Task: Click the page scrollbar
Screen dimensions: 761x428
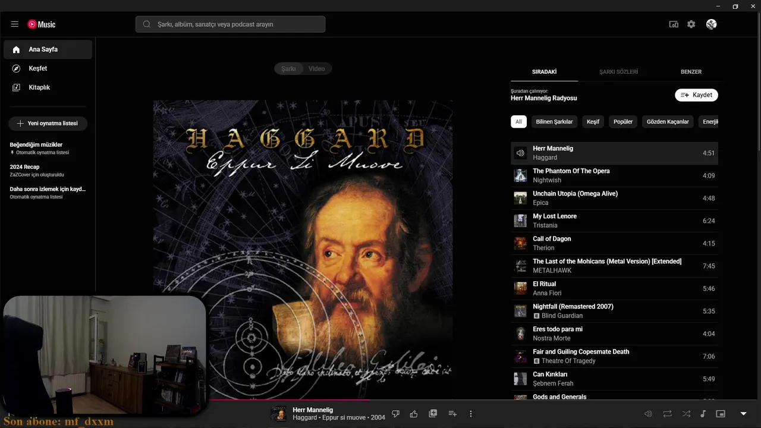Action: coord(758,83)
